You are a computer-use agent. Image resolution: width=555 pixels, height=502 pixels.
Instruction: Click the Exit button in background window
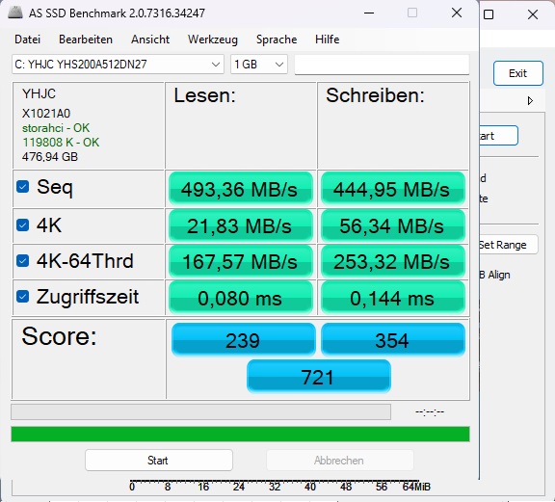pyautogui.click(x=517, y=73)
